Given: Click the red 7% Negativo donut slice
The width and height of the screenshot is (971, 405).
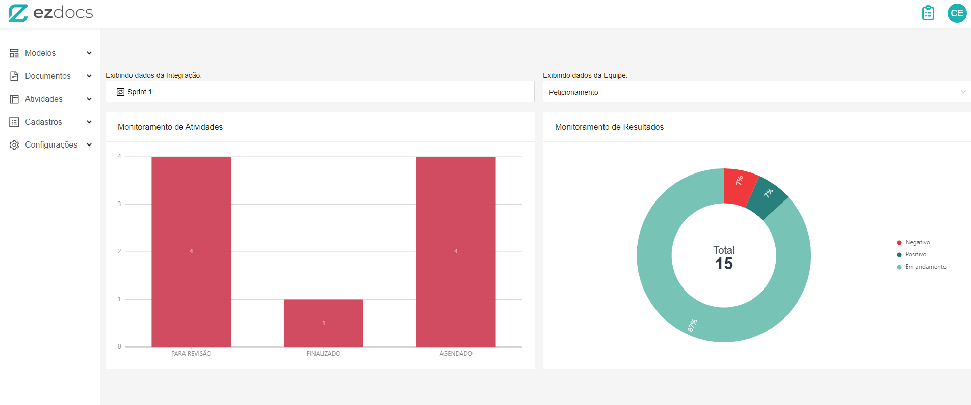Looking at the screenshot, I should coord(739,187).
